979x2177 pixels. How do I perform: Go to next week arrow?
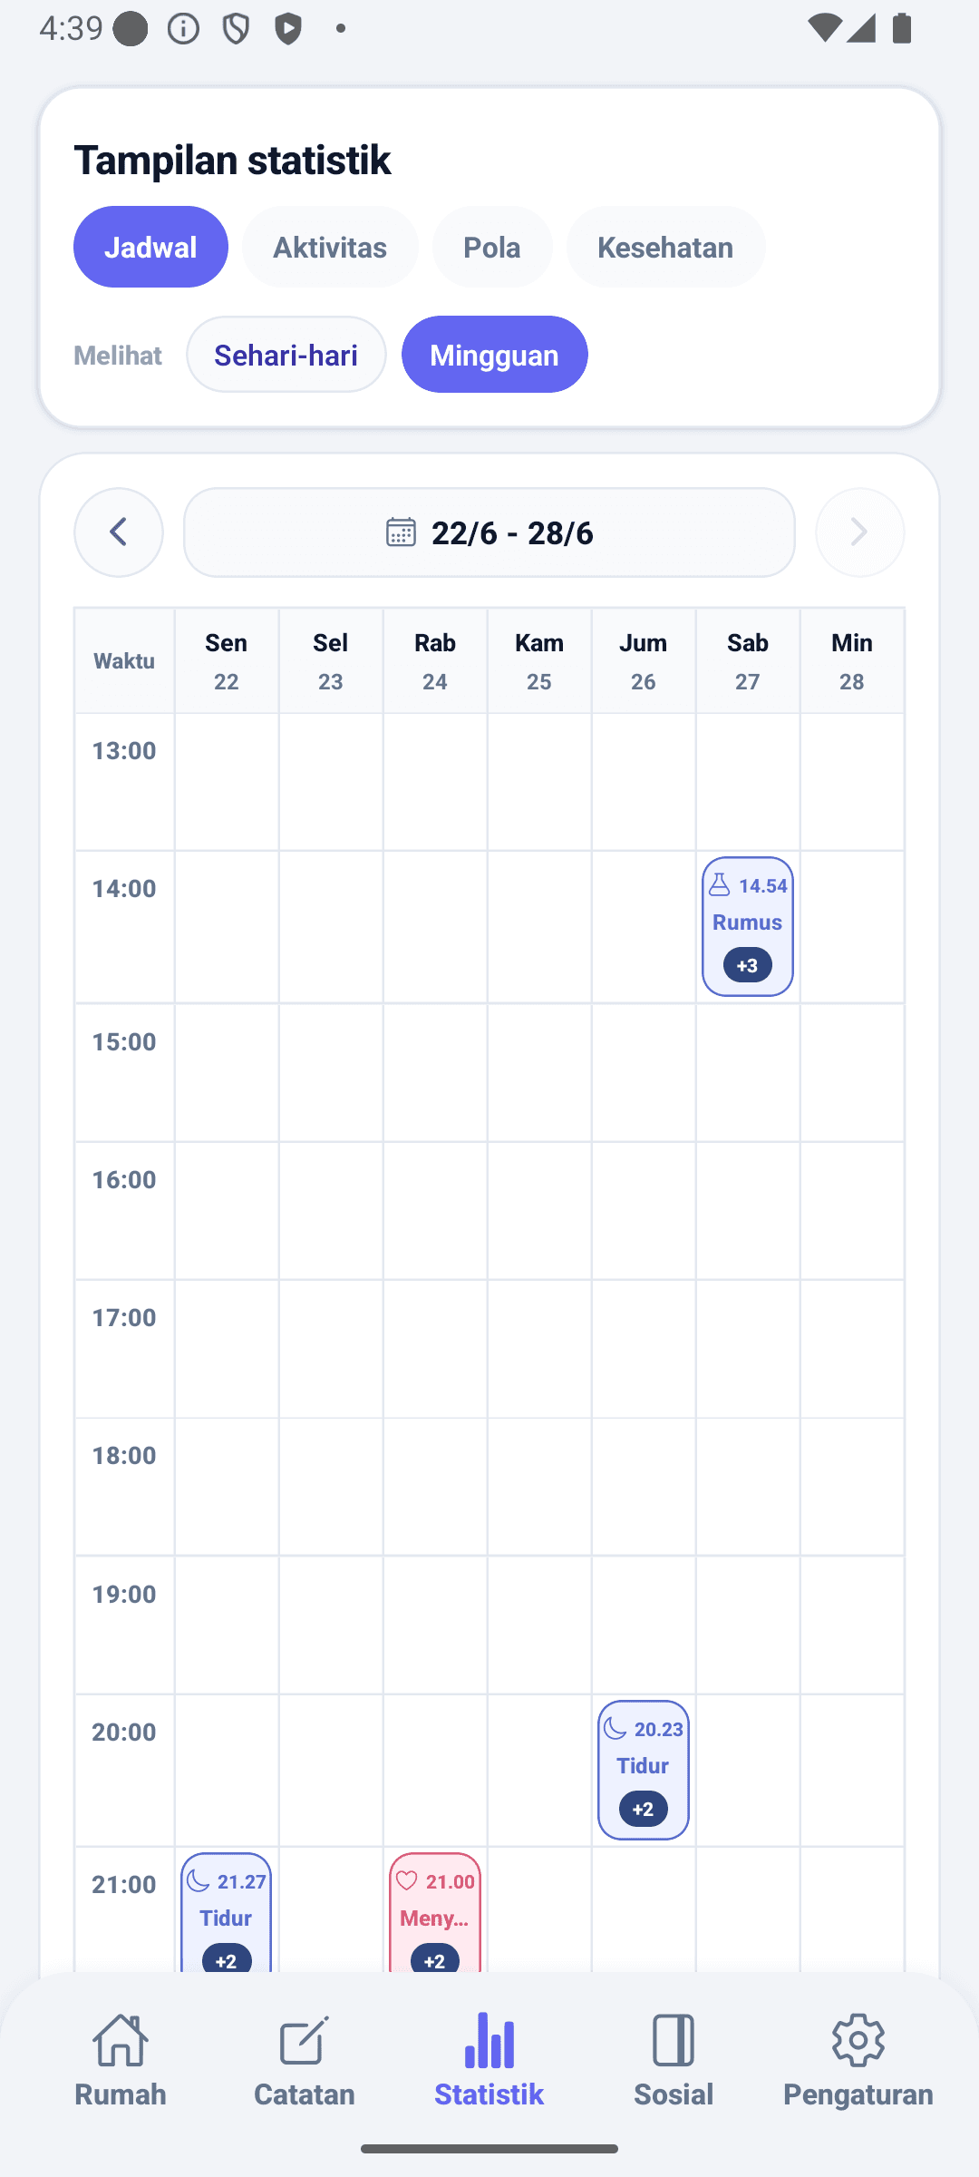pos(859,532)
